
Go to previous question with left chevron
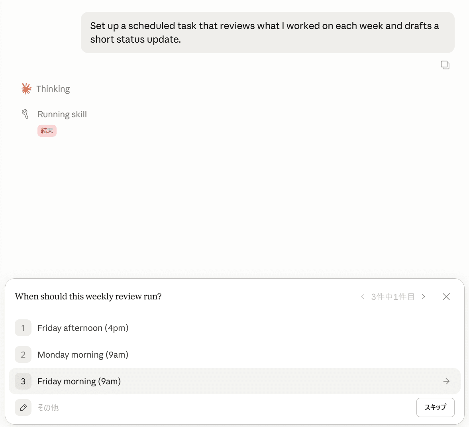tap(363, 297)
